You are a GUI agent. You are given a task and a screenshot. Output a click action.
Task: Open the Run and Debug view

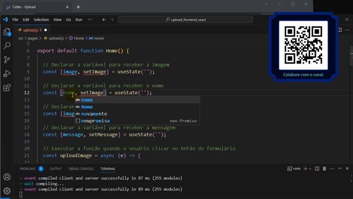(x=7, y=74)
